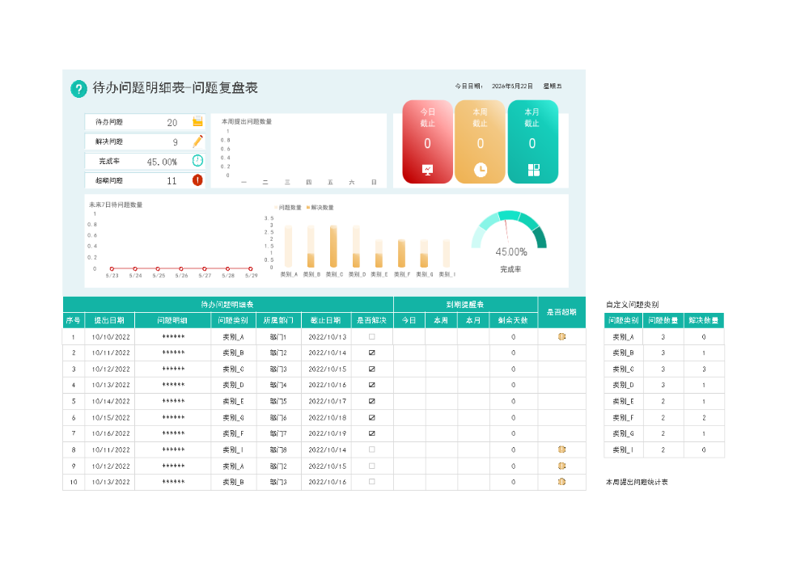Click the clock icon next to 完成率

click(197, 160)
